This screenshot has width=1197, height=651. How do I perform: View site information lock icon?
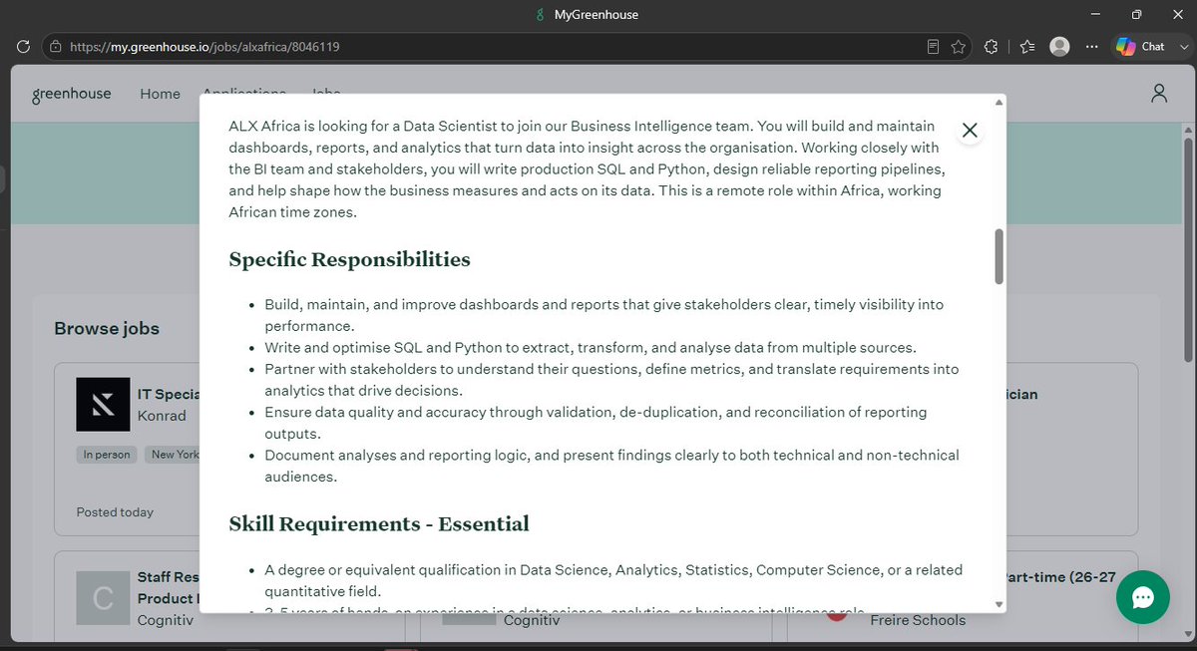(x=55, y=46)
